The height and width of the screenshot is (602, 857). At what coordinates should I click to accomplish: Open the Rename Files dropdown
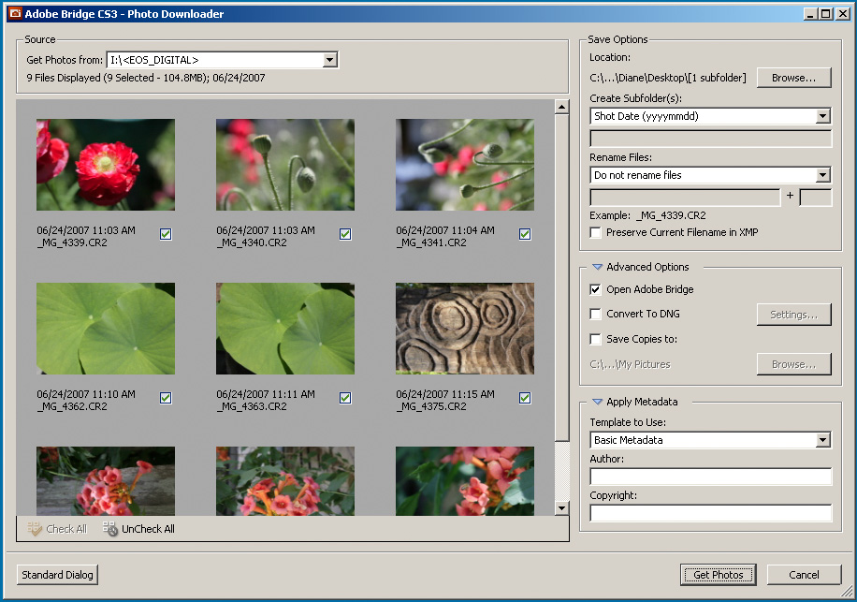pyautogui.click(x=822, y=175)
